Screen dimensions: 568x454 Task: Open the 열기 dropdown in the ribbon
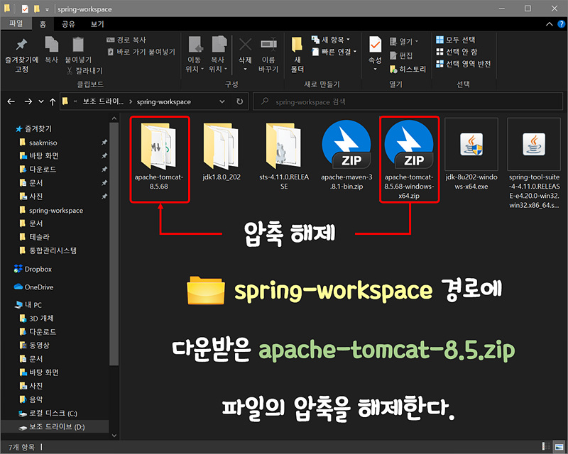(x=404, y=42)
